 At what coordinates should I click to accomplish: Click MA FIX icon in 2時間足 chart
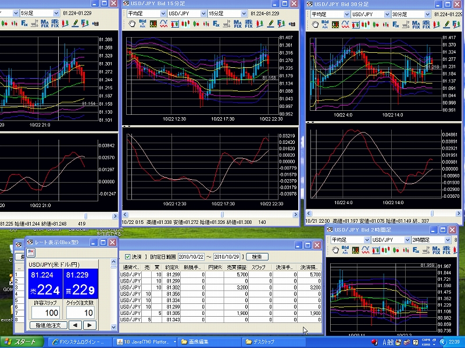coord(436,251)
